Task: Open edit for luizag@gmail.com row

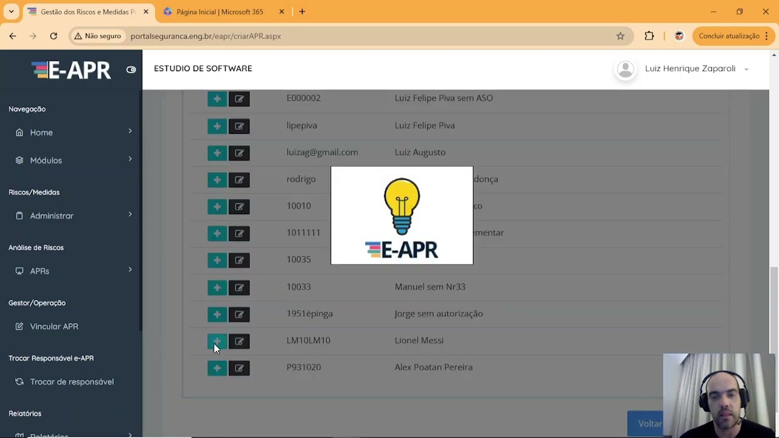Action: pos(239,153)
